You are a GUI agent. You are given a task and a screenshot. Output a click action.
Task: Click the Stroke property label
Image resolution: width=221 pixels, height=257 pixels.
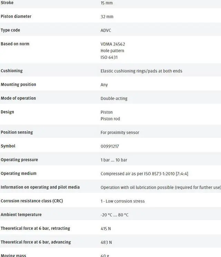pos(7,3)
